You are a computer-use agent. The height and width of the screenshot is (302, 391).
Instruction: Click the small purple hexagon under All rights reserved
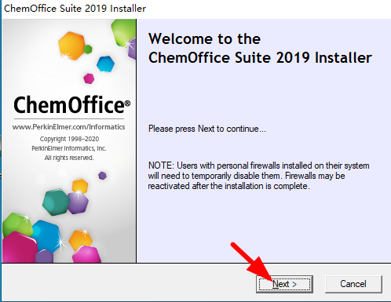click(102, 176)
